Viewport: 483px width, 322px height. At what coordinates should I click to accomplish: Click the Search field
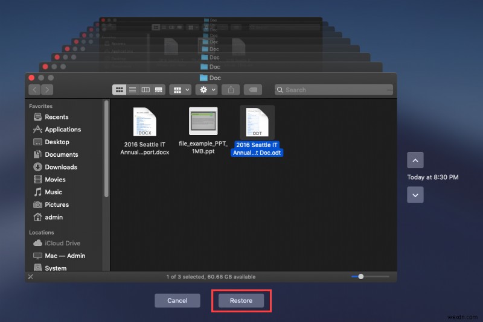coord(334,90)
